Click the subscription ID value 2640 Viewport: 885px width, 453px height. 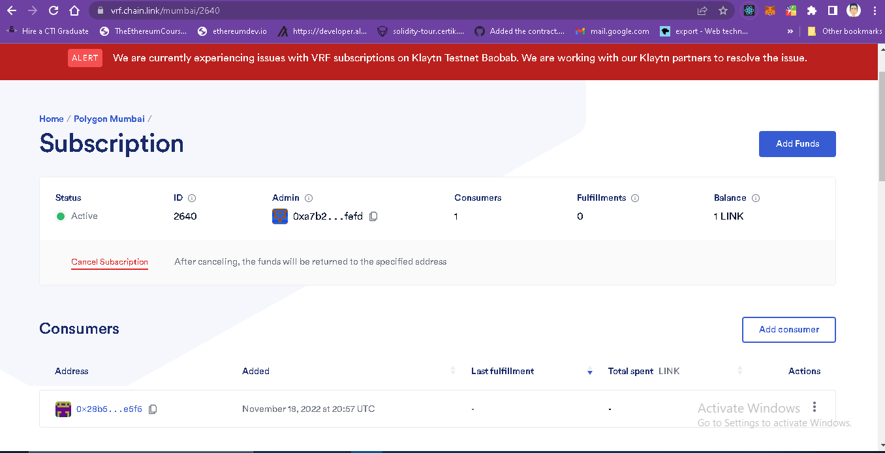coord(185,216)
